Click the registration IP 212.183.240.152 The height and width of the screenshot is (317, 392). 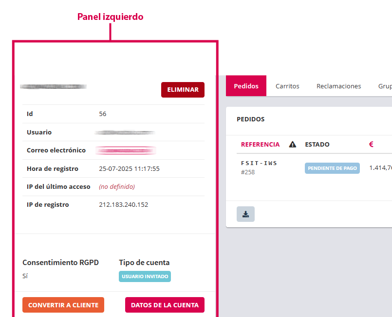123,205
